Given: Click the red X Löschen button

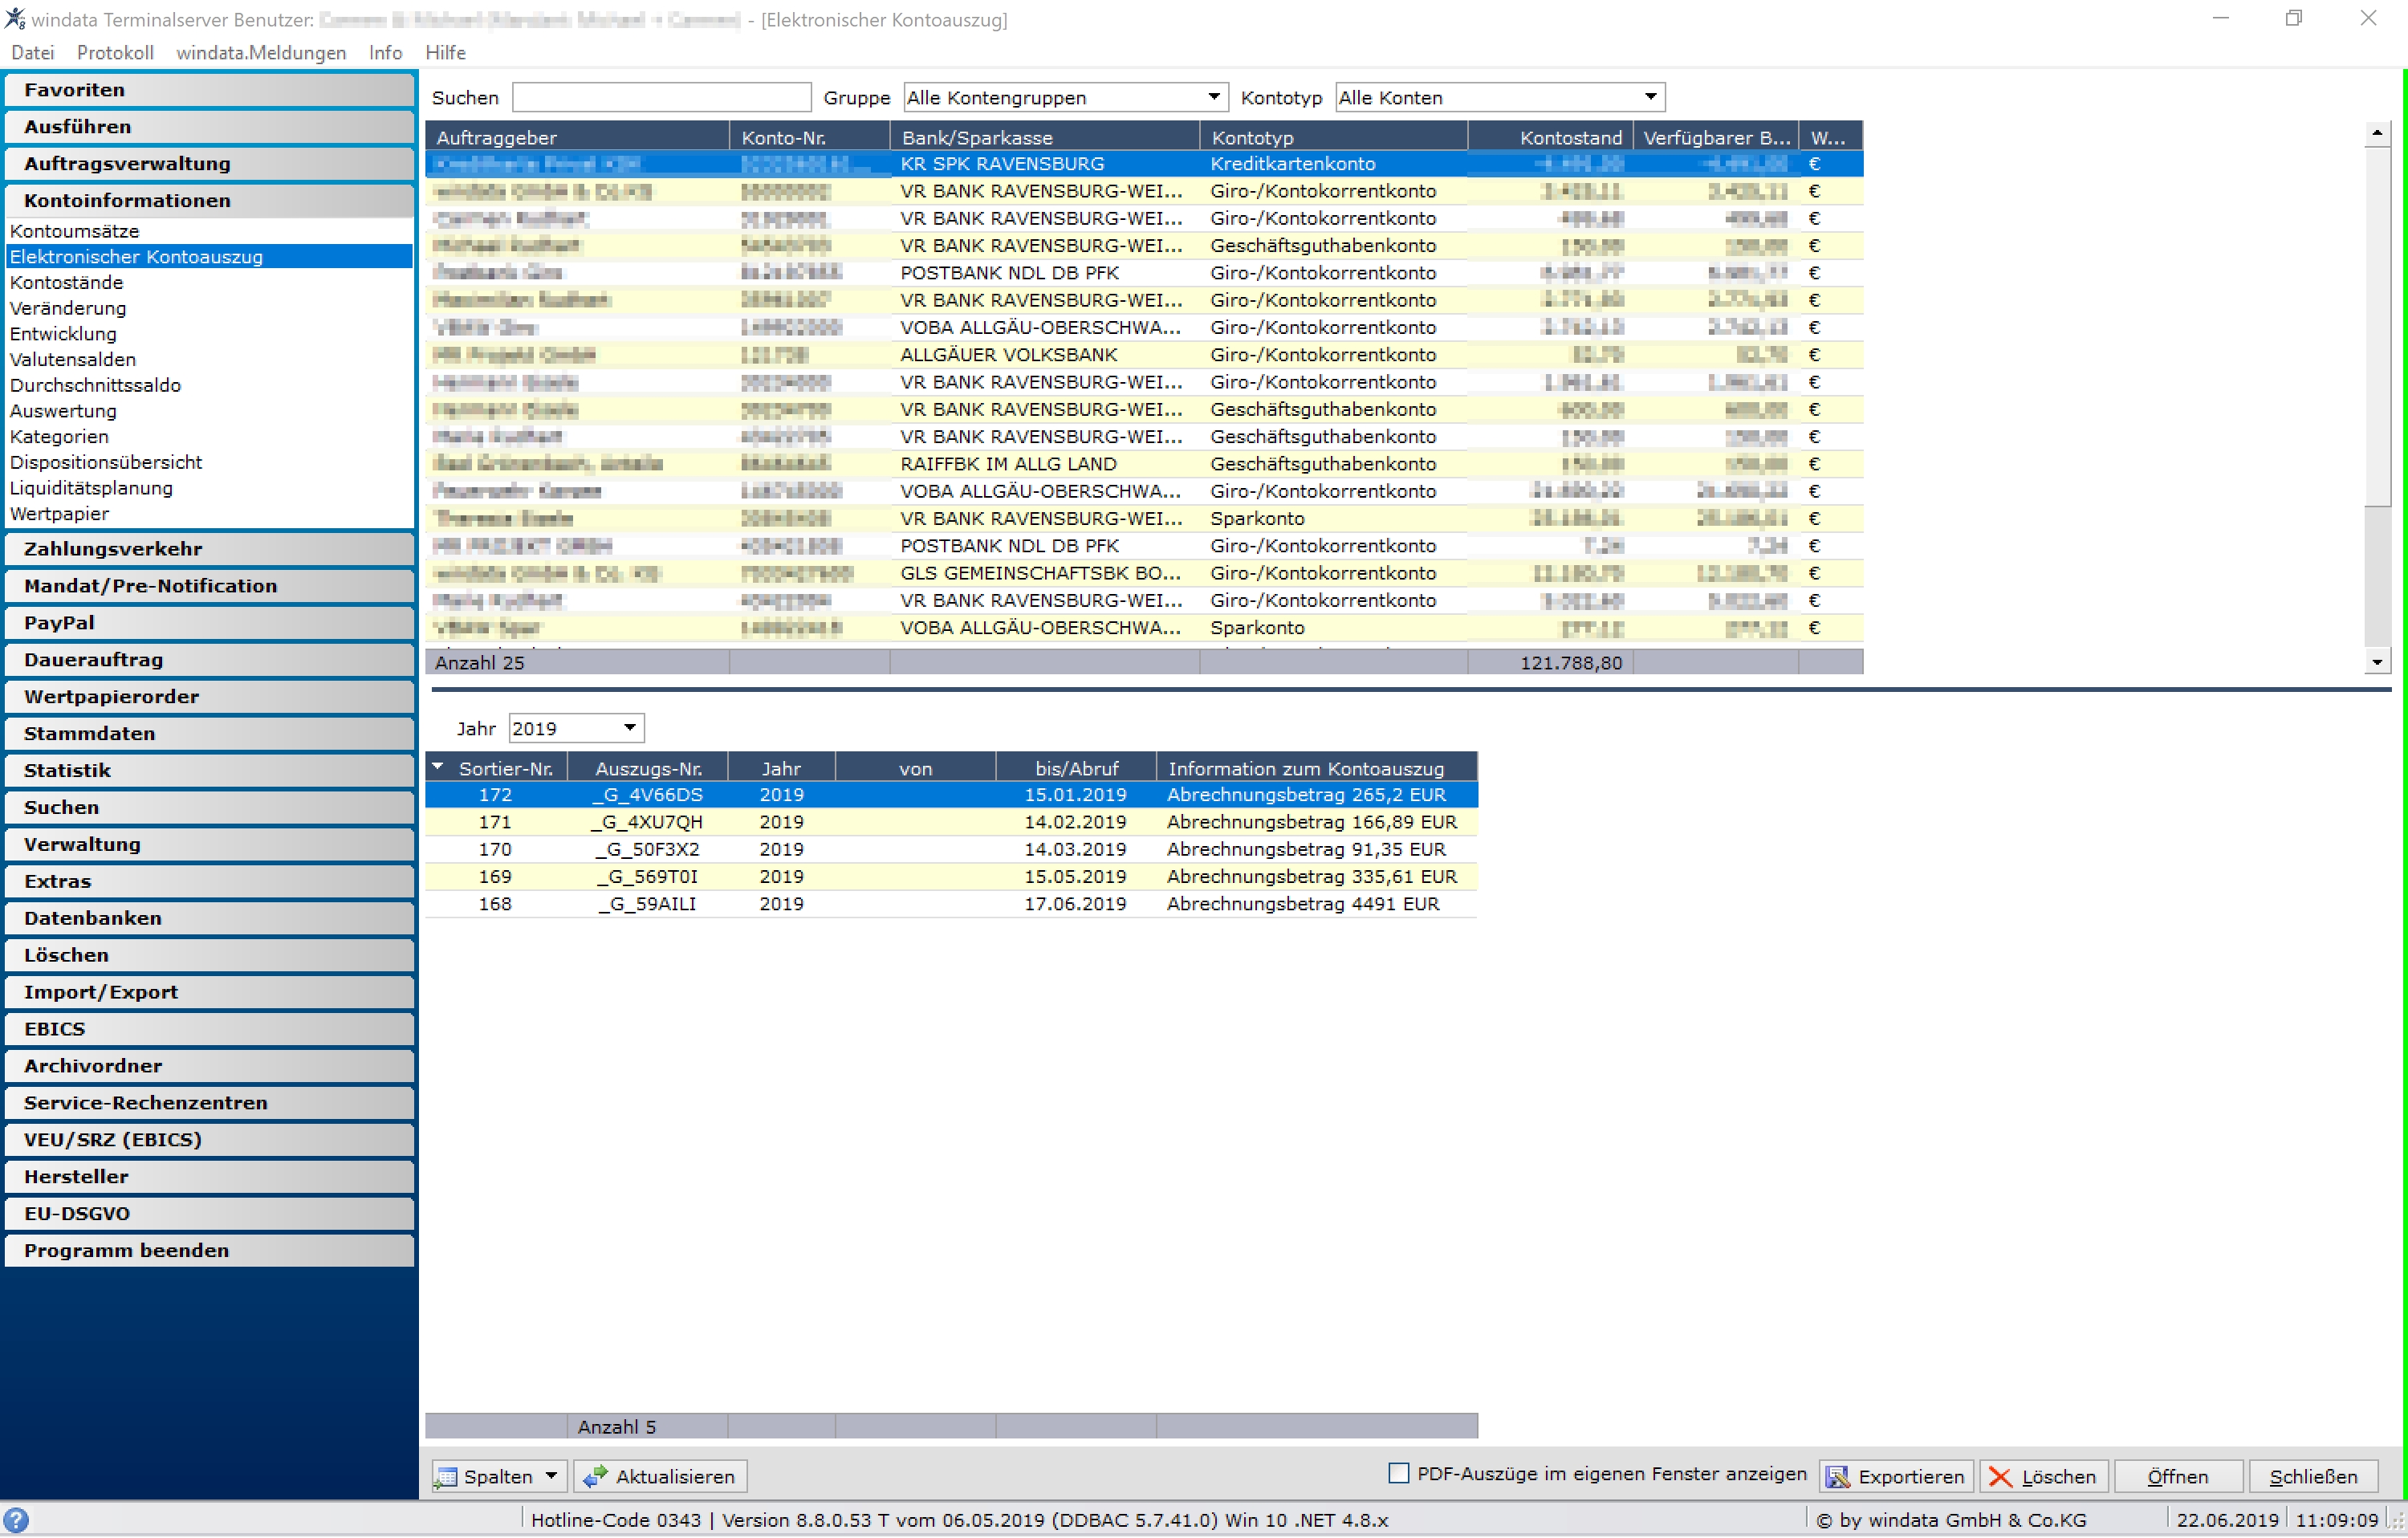Looking at the screenshot, I should pos(2043,1476).
